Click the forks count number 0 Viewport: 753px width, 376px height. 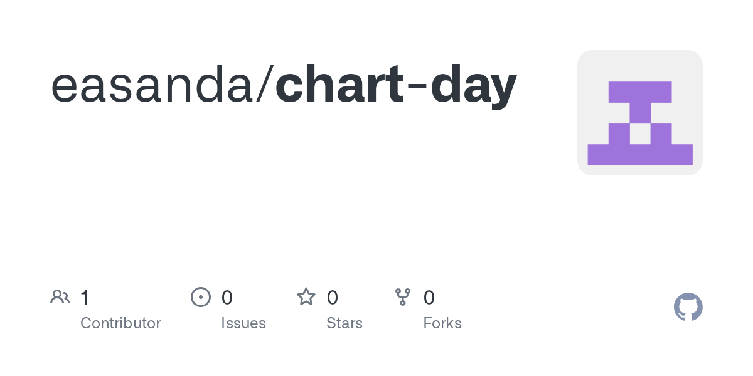coord(429,298)
